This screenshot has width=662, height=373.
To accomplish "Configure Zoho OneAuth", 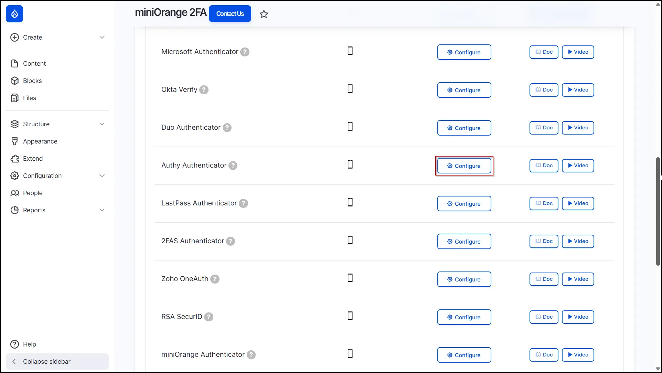I will coord(464,279).
